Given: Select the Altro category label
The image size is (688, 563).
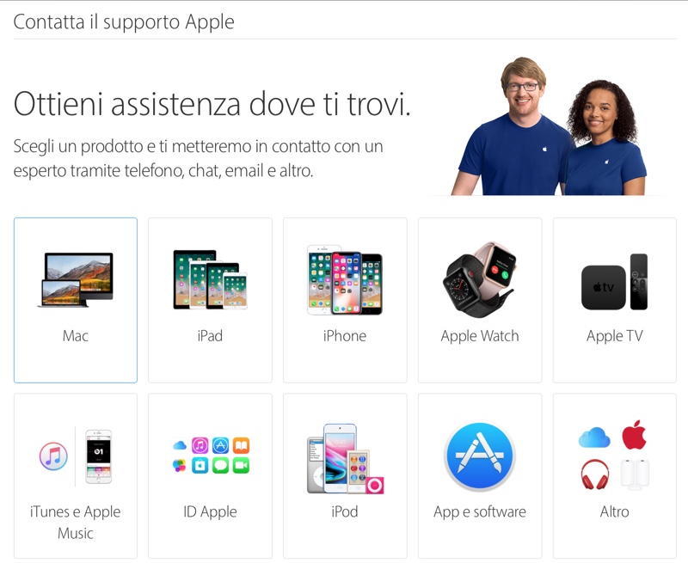Looking at the screenshot, I should (x=614, y=511).
